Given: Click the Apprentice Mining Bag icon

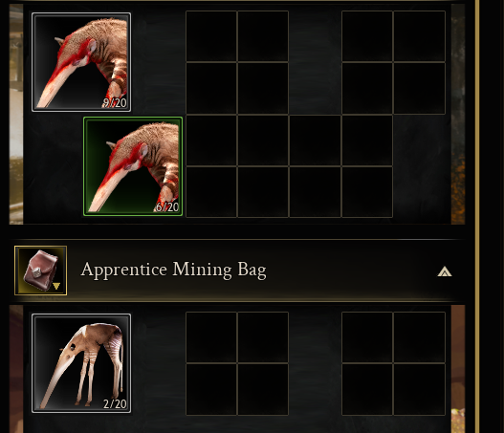Looking at the screenshot, I should pos(41,271).
